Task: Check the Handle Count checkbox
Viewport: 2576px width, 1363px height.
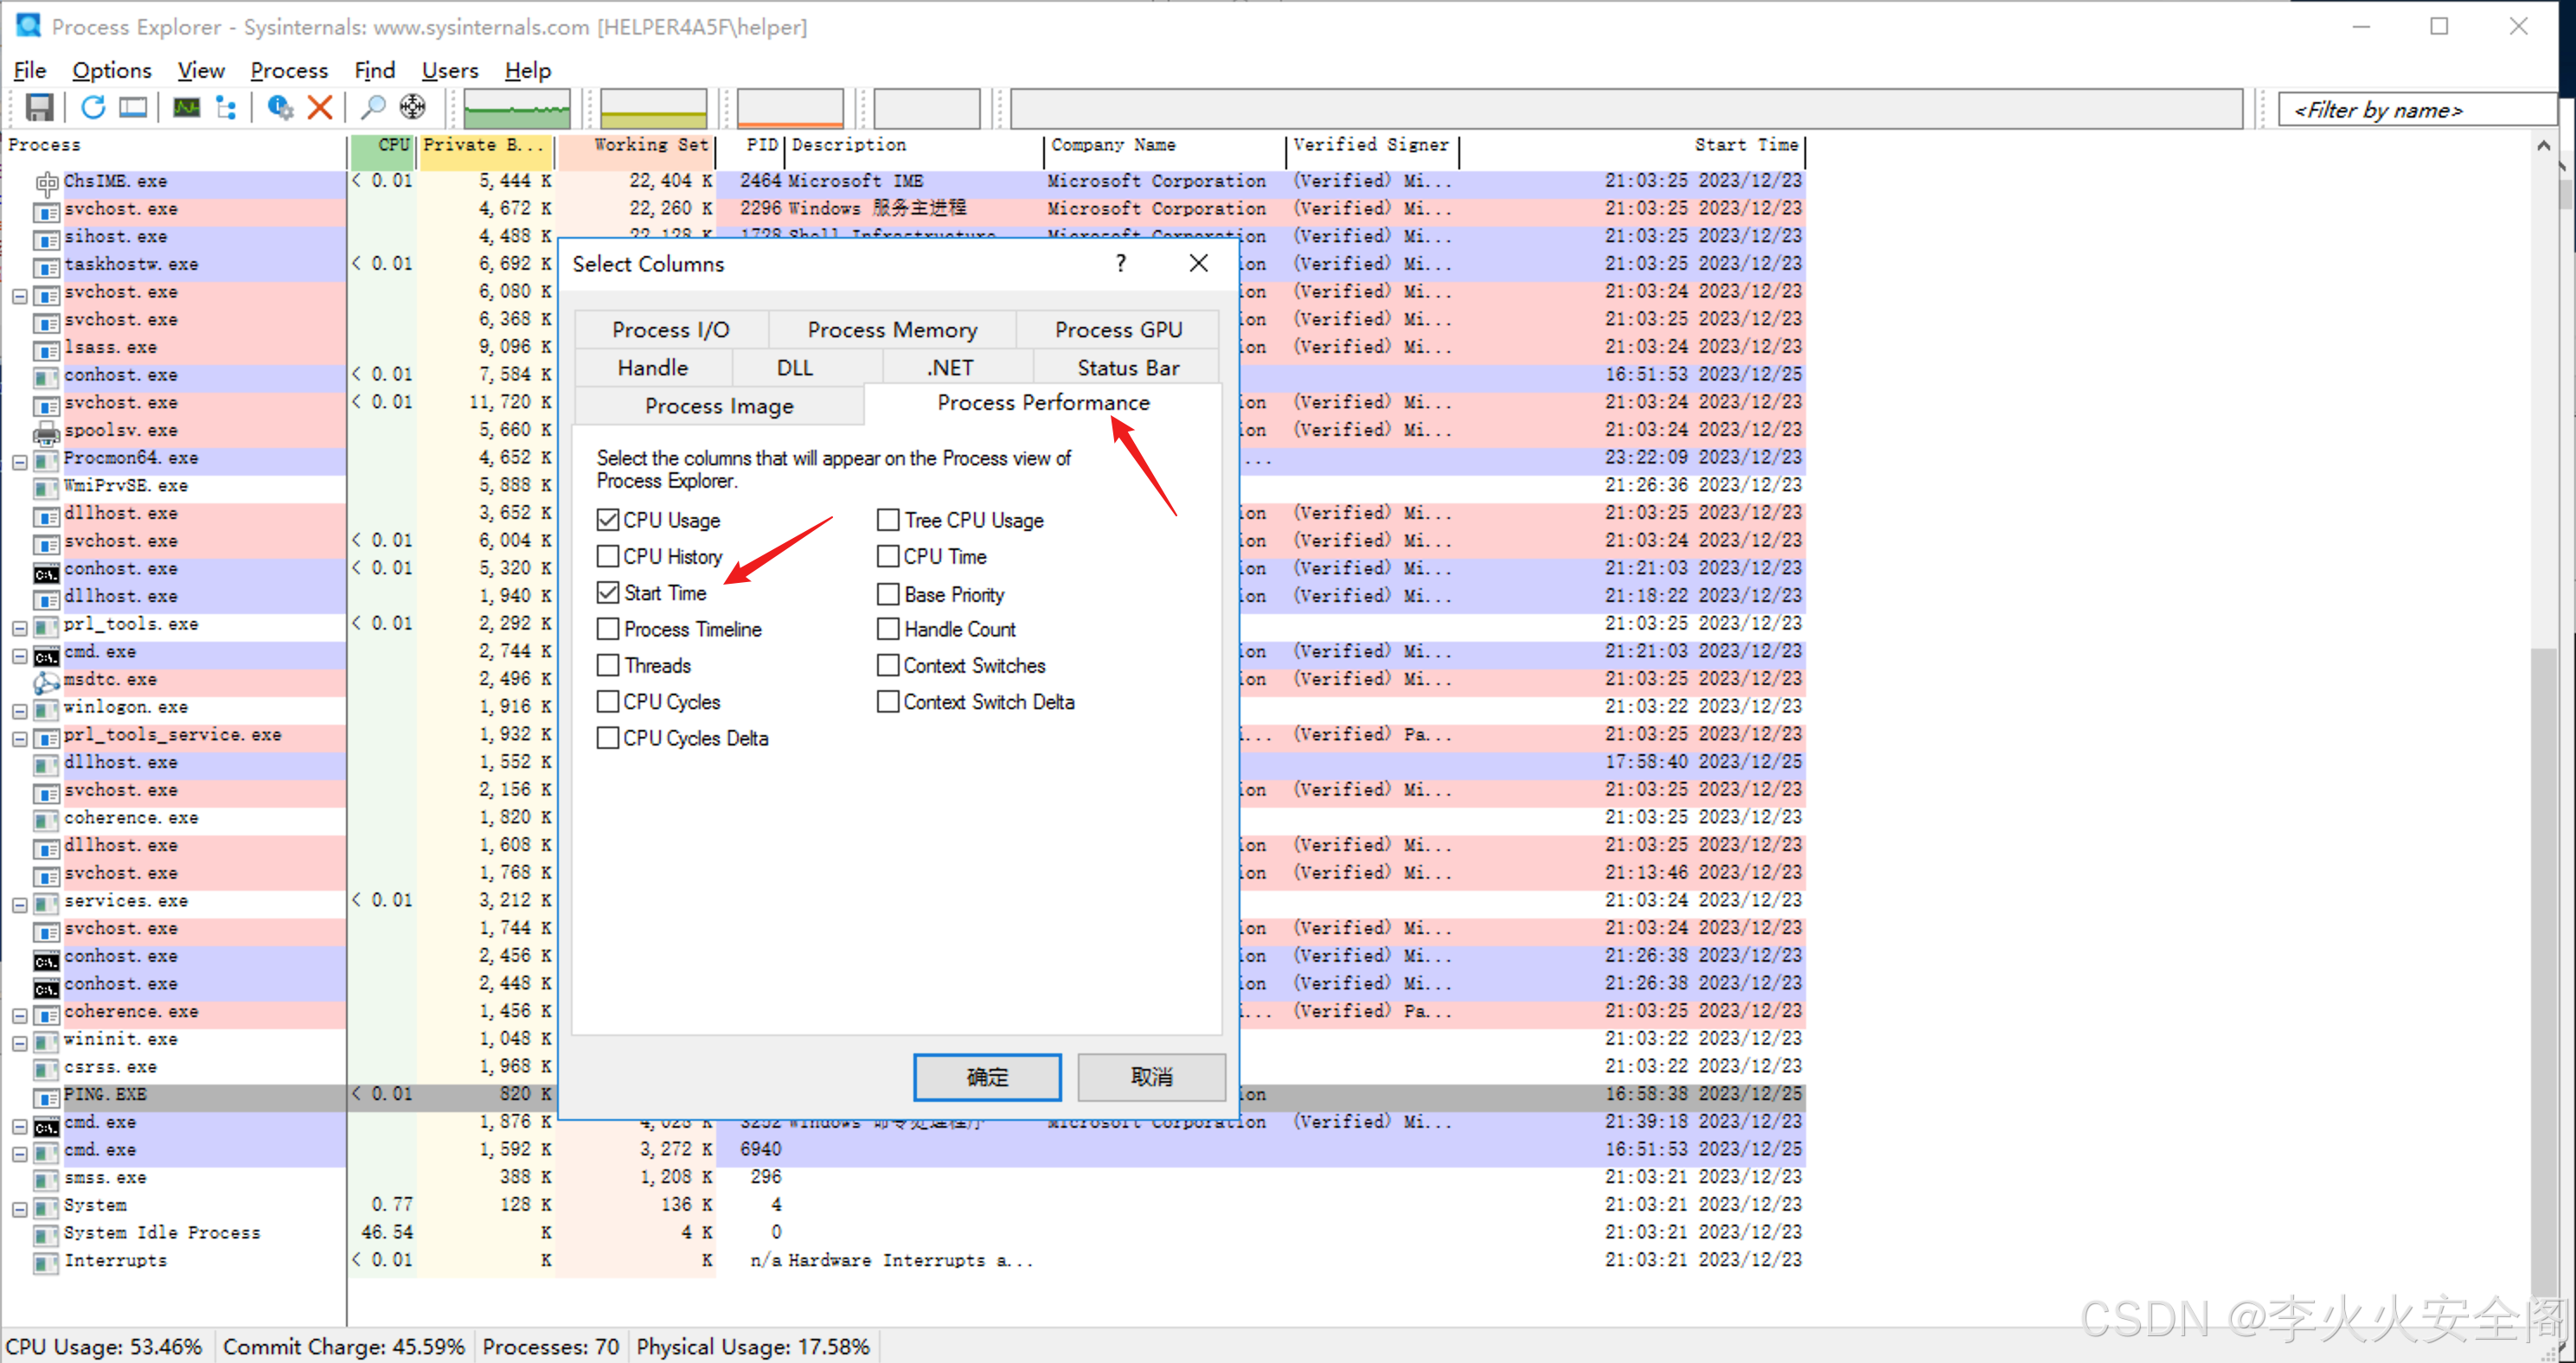Action: coord(888,629)
